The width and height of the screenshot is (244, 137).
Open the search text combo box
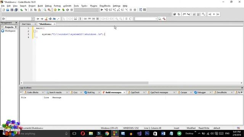[x=146, y=19]
